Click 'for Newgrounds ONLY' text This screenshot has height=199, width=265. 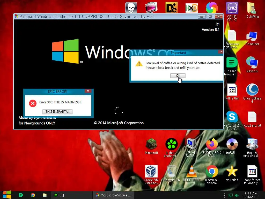[x=37, y=123]
